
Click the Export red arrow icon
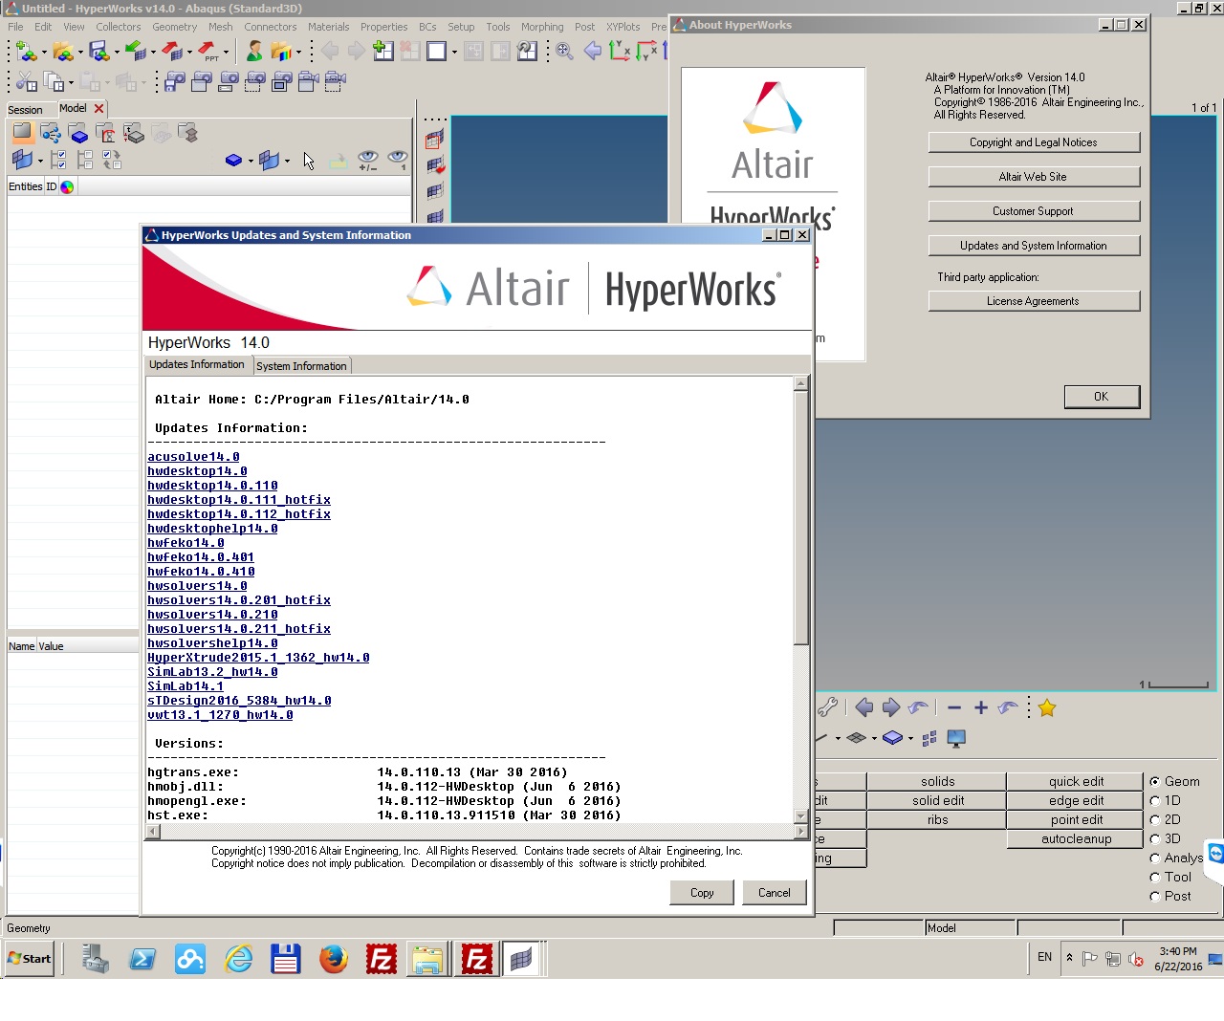point(171,51)
